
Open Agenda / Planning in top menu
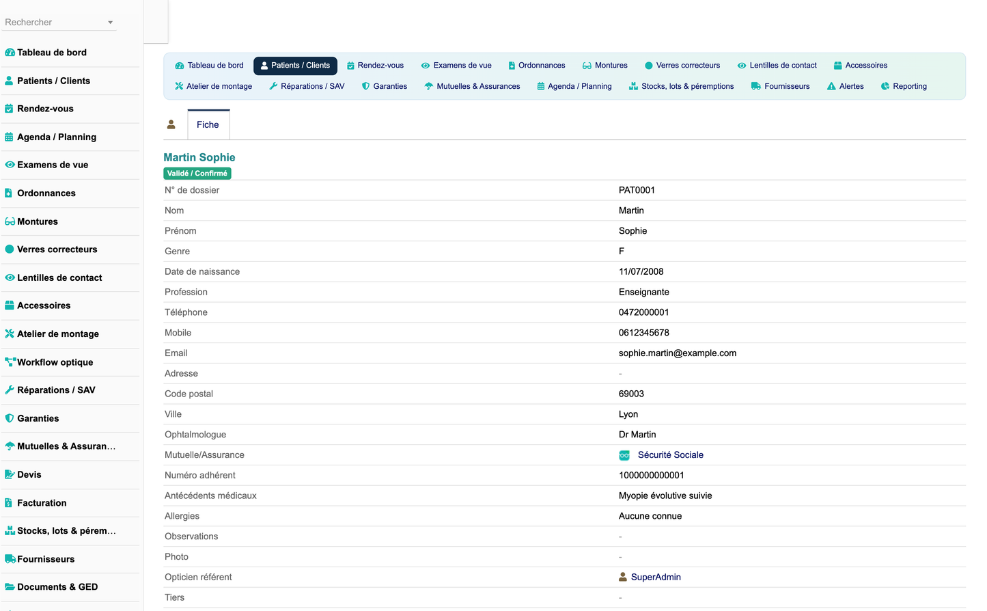574,86
